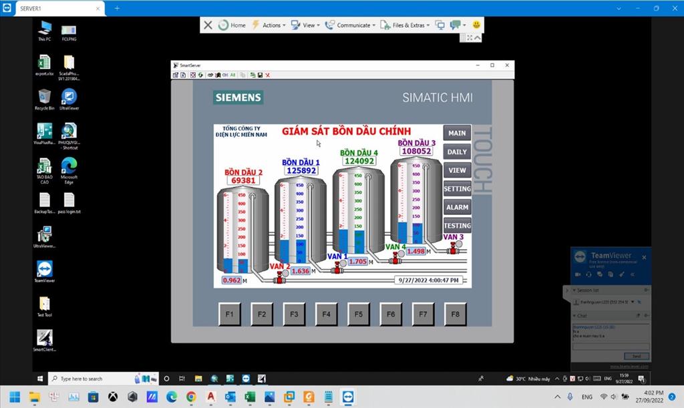684x408 pixels.
Task: Select the BỒN DẦU 1 value 125892
Action: pos(301,170)
